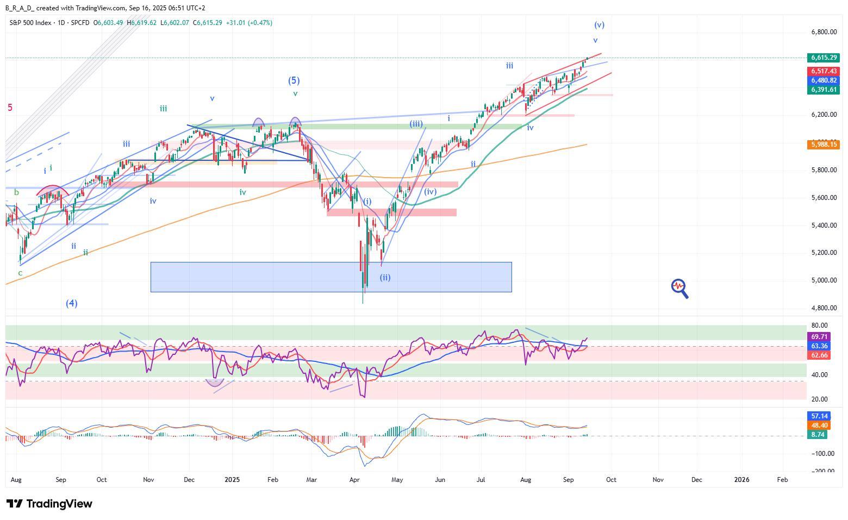Select the large blue rectangle support zone

[x=331, y=277]
